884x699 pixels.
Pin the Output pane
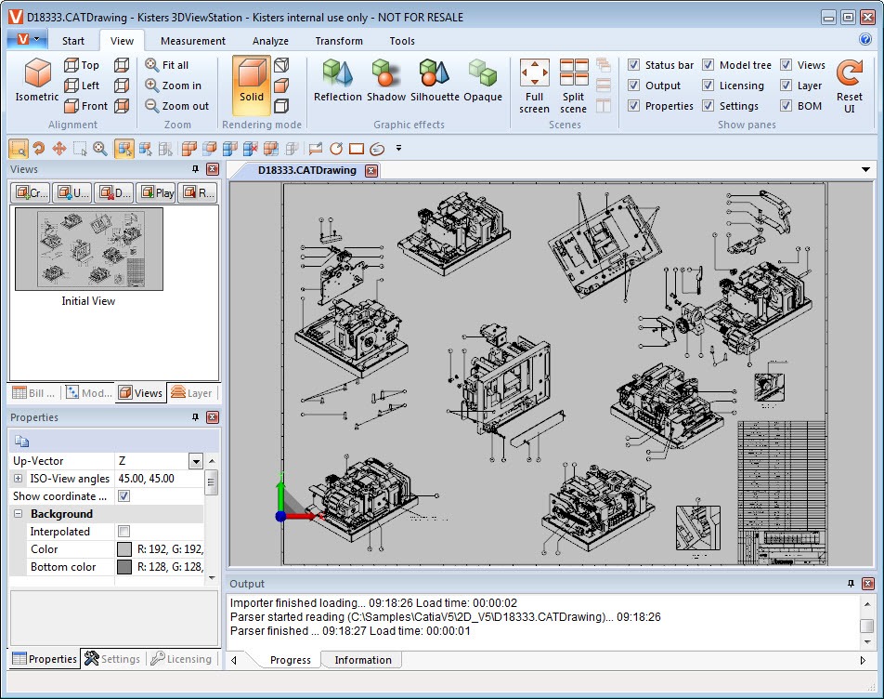(851, 584)
